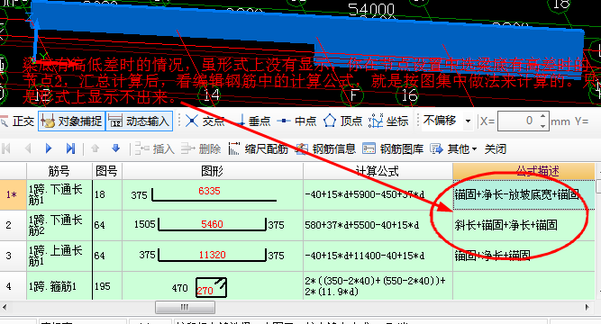Viewport: 601px width, 324px height.
Task: Go to first record icon
Action: tap(6, 148)
